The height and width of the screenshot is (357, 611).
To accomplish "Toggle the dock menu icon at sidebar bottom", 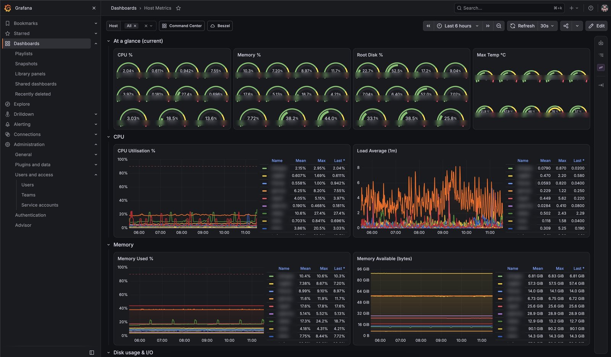I will [92, 352].
